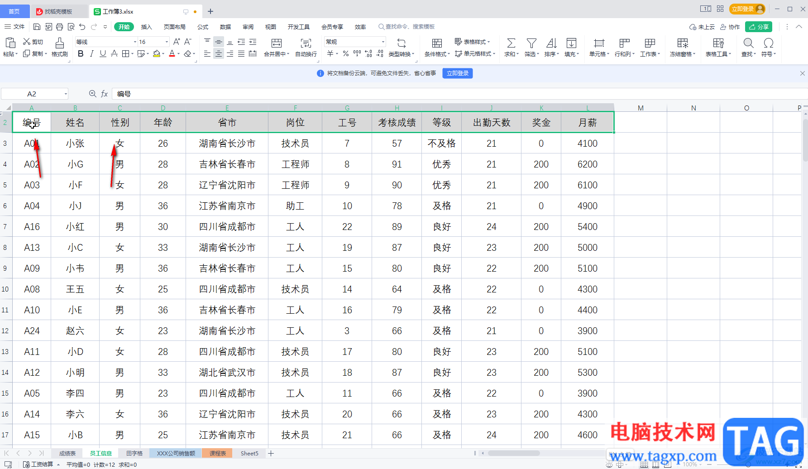Toggle bold formatting
Viewport: 808px width, 469px height.
[x=81, y=54]
